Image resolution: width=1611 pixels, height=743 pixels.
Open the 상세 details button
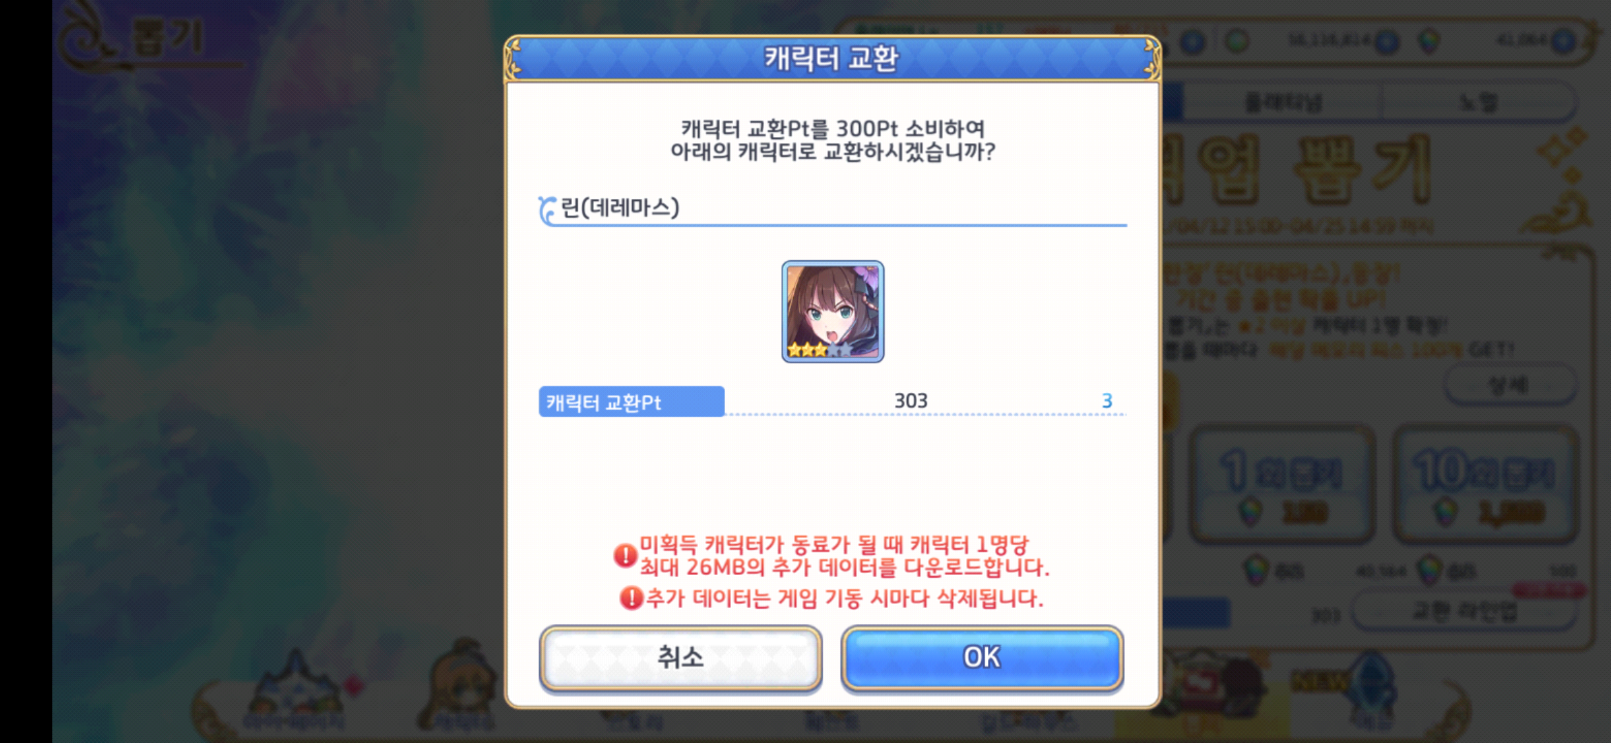pyautogui.click(x=1509, y=385)
